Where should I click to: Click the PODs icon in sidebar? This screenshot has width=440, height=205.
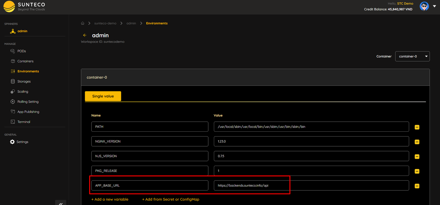click(x=13, y=51)
